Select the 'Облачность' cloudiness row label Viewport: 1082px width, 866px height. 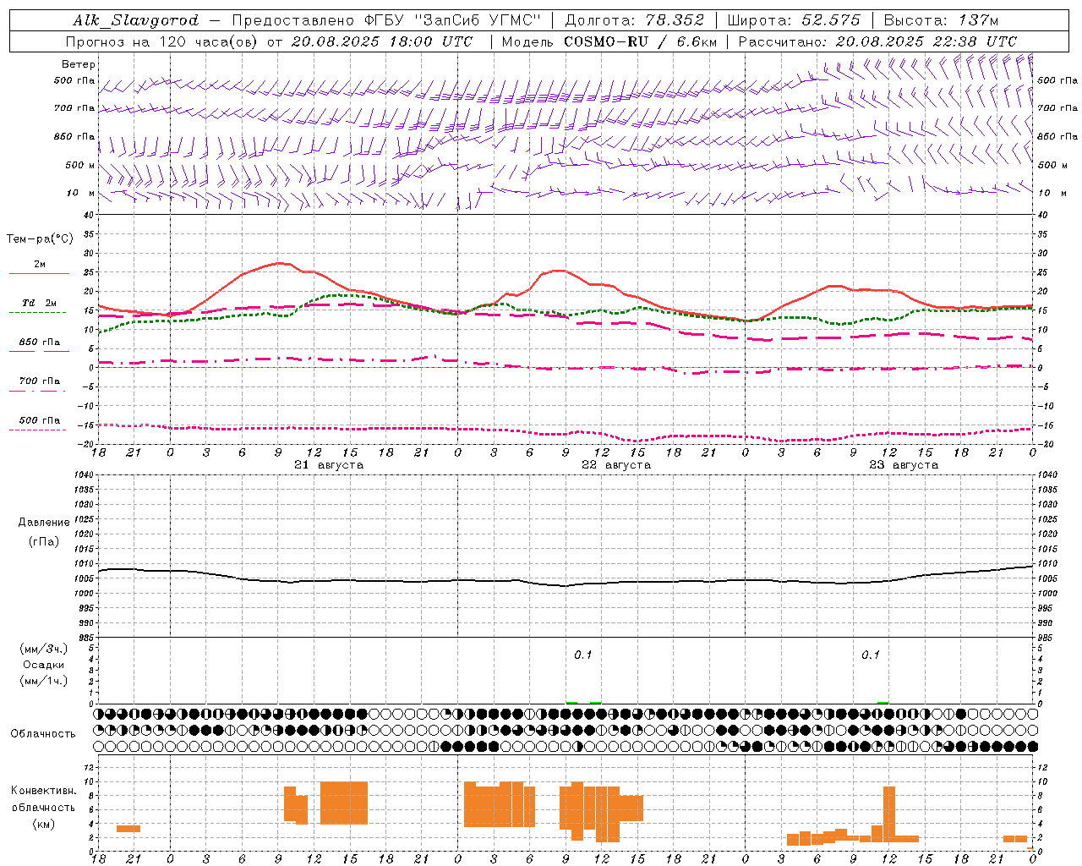point(43,734)
